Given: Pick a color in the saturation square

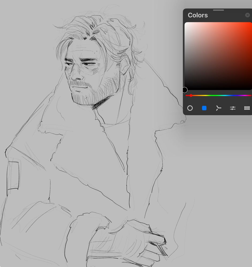Looking at the screenshot, I should pyautogui.click(x=218, y=56).
